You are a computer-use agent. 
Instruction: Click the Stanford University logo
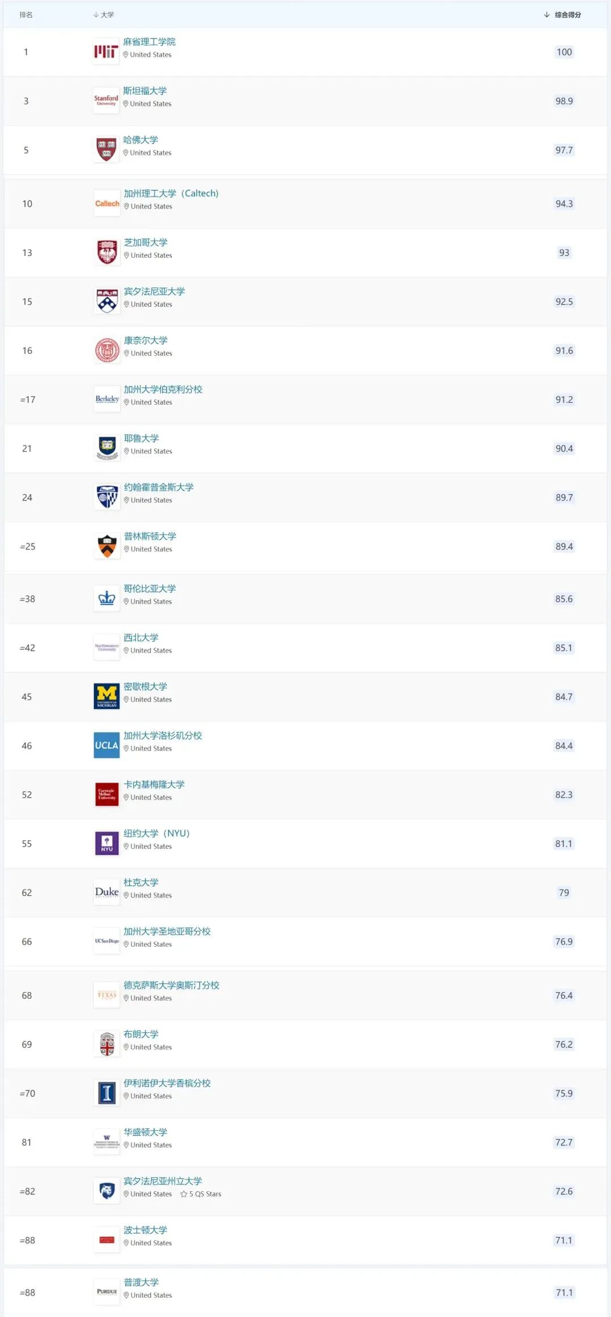pos(106,101)
